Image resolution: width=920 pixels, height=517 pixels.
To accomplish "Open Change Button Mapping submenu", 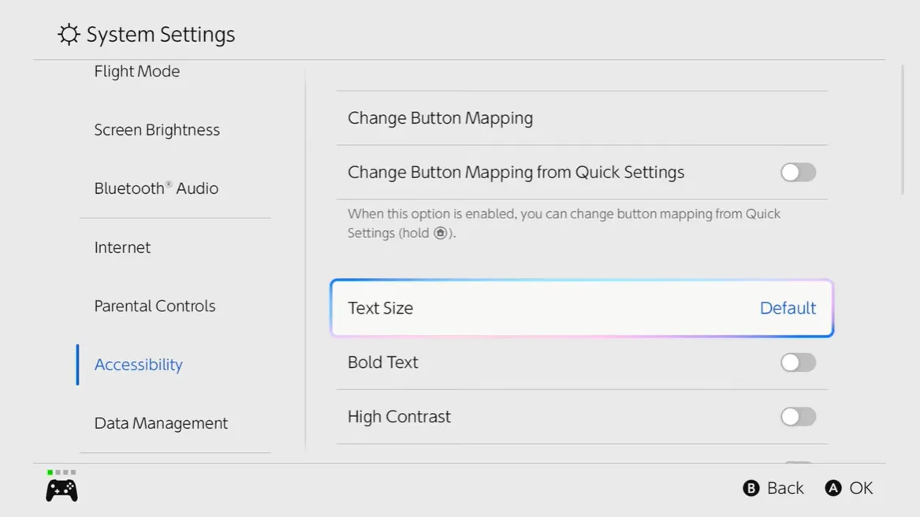I will coord(440,118).
